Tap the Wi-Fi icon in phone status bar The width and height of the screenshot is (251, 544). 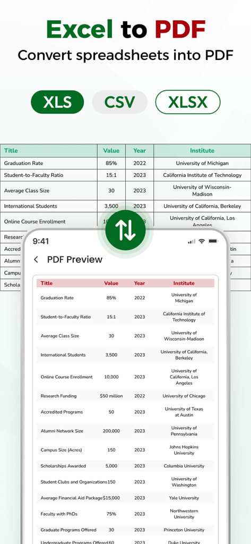(x=202, y=241)
